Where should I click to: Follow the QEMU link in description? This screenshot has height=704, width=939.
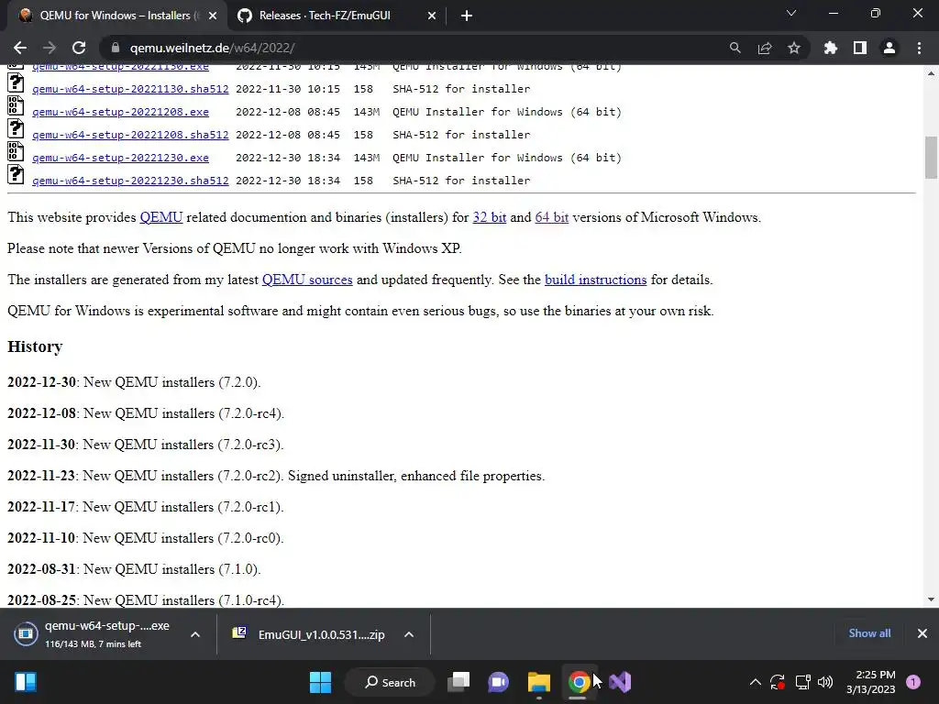(x=161, y=217)
